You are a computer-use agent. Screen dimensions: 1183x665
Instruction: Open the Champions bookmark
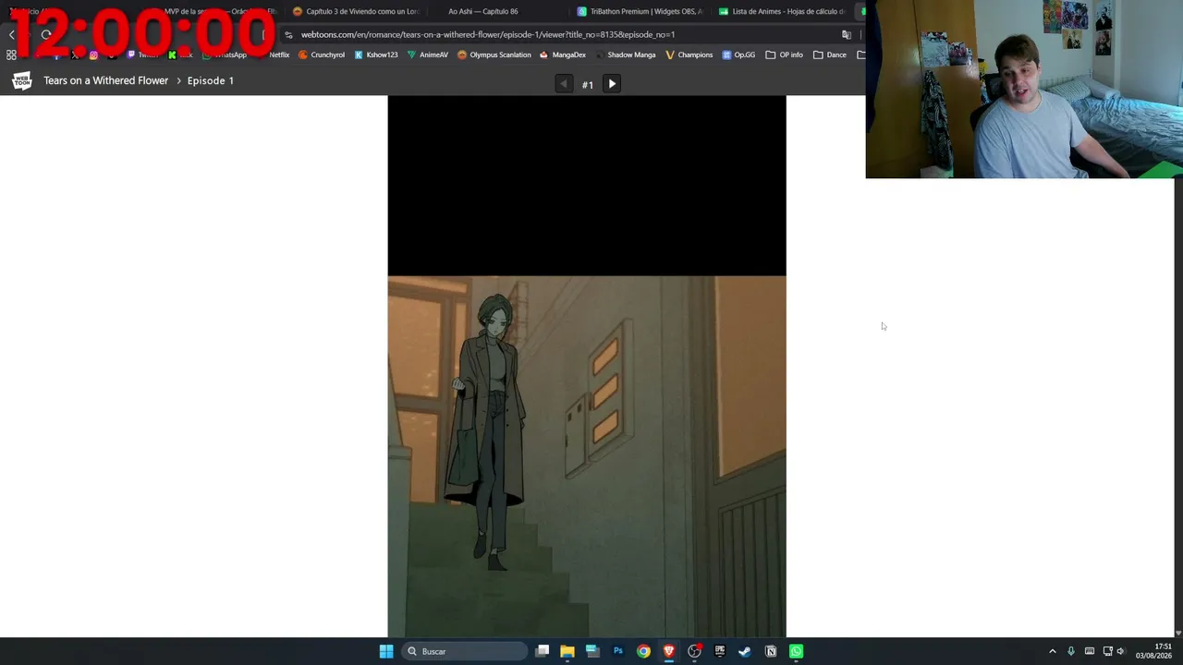pos(689,55)
